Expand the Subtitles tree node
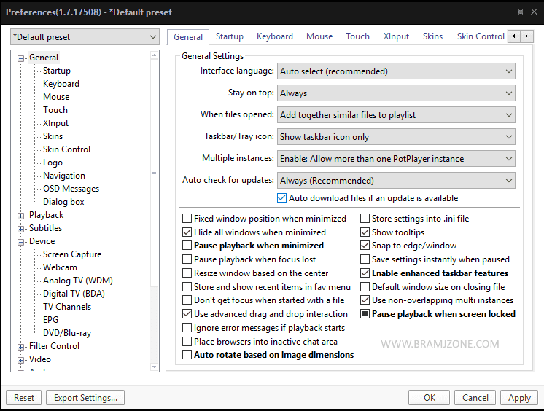Viewport: 544px width, 411px height. pos(21,229)
